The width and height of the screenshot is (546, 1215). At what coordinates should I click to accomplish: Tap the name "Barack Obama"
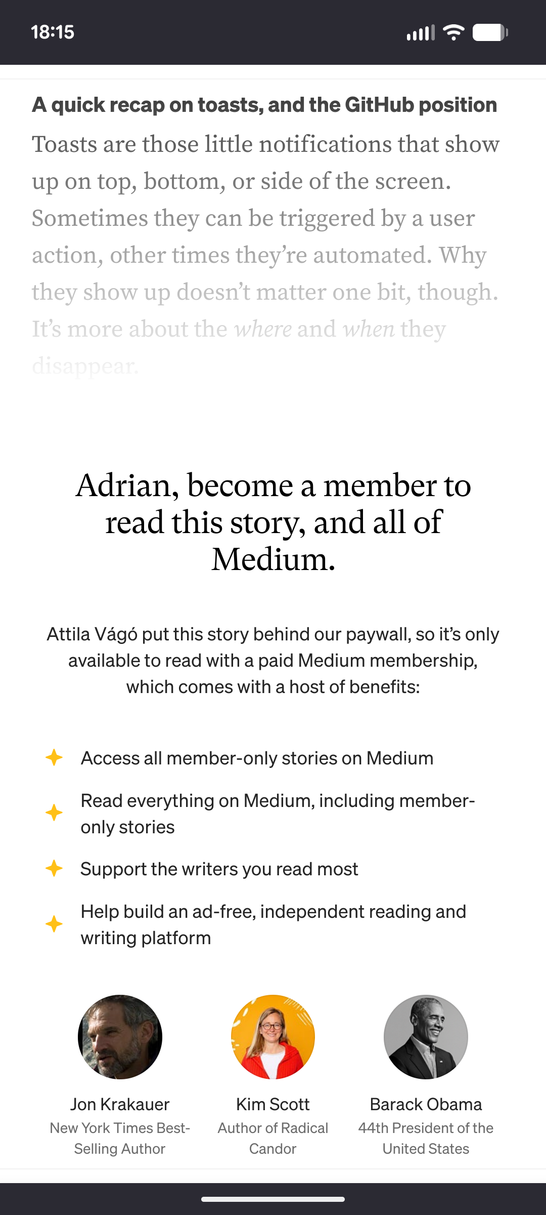tap(426, 1104)
